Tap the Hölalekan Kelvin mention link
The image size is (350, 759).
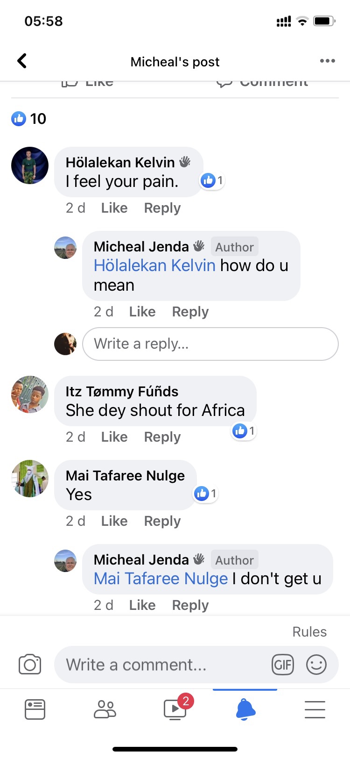point(154,265)
